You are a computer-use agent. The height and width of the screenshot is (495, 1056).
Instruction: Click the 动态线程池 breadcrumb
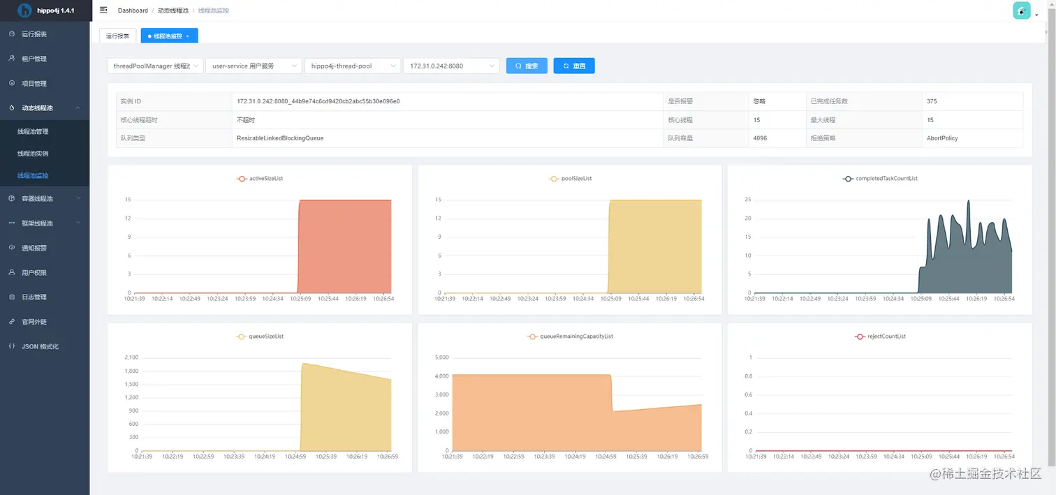(173, 10)
